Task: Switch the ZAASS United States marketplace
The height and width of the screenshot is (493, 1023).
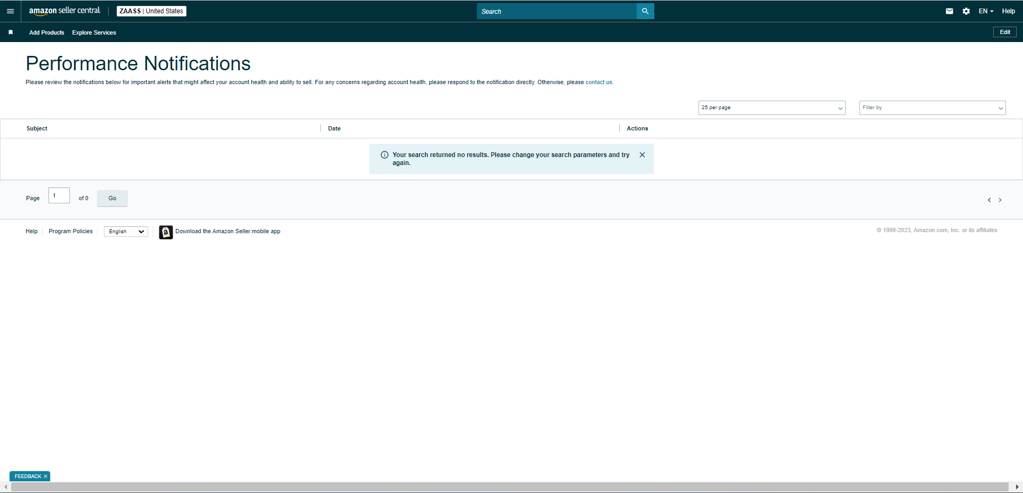Action: (x=151, y=11)
